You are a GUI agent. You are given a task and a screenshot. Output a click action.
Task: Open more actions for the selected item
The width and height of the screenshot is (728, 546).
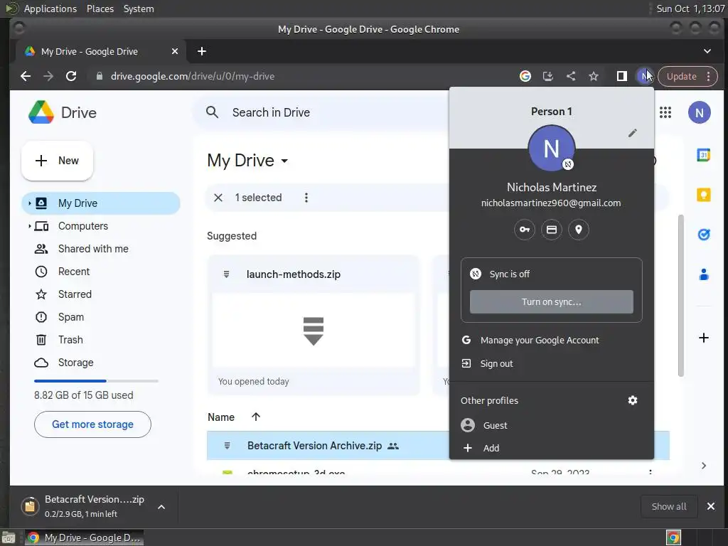(x=306, y=198)
